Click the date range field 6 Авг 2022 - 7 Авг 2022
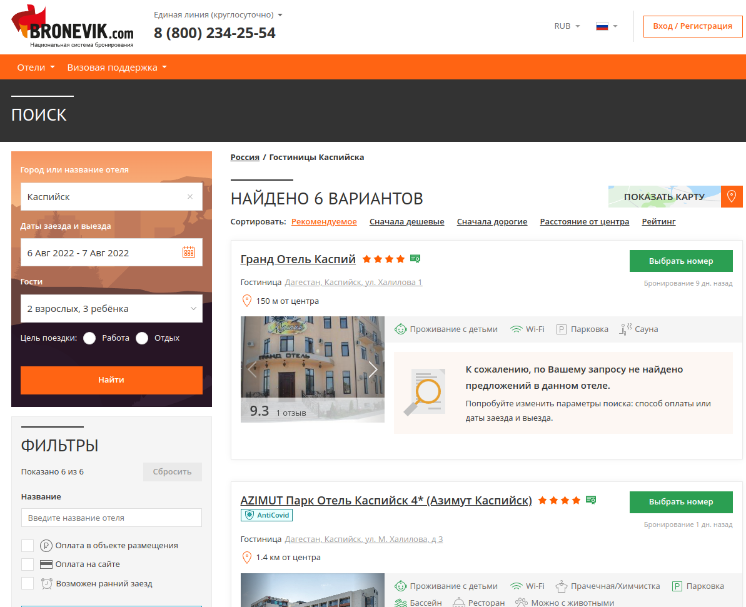This screenshot has width=746, height=607. point(111,252)
